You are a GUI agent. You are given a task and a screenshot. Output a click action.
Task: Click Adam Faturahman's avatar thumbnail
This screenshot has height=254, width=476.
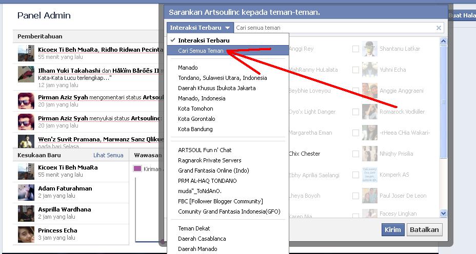point(26,192)
